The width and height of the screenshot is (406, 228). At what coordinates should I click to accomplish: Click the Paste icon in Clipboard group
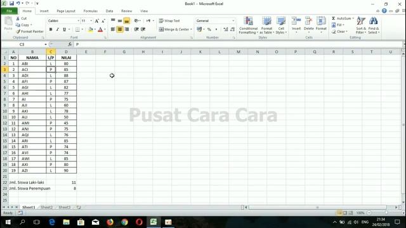(x=8, y=21)
